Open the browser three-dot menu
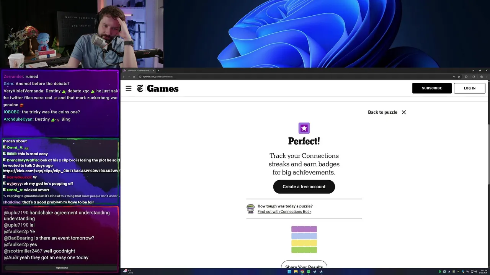 click(487, 77)
